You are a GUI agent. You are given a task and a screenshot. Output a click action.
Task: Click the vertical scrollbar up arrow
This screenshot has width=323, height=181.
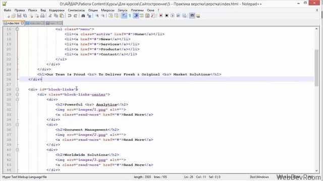pos(316,29)
